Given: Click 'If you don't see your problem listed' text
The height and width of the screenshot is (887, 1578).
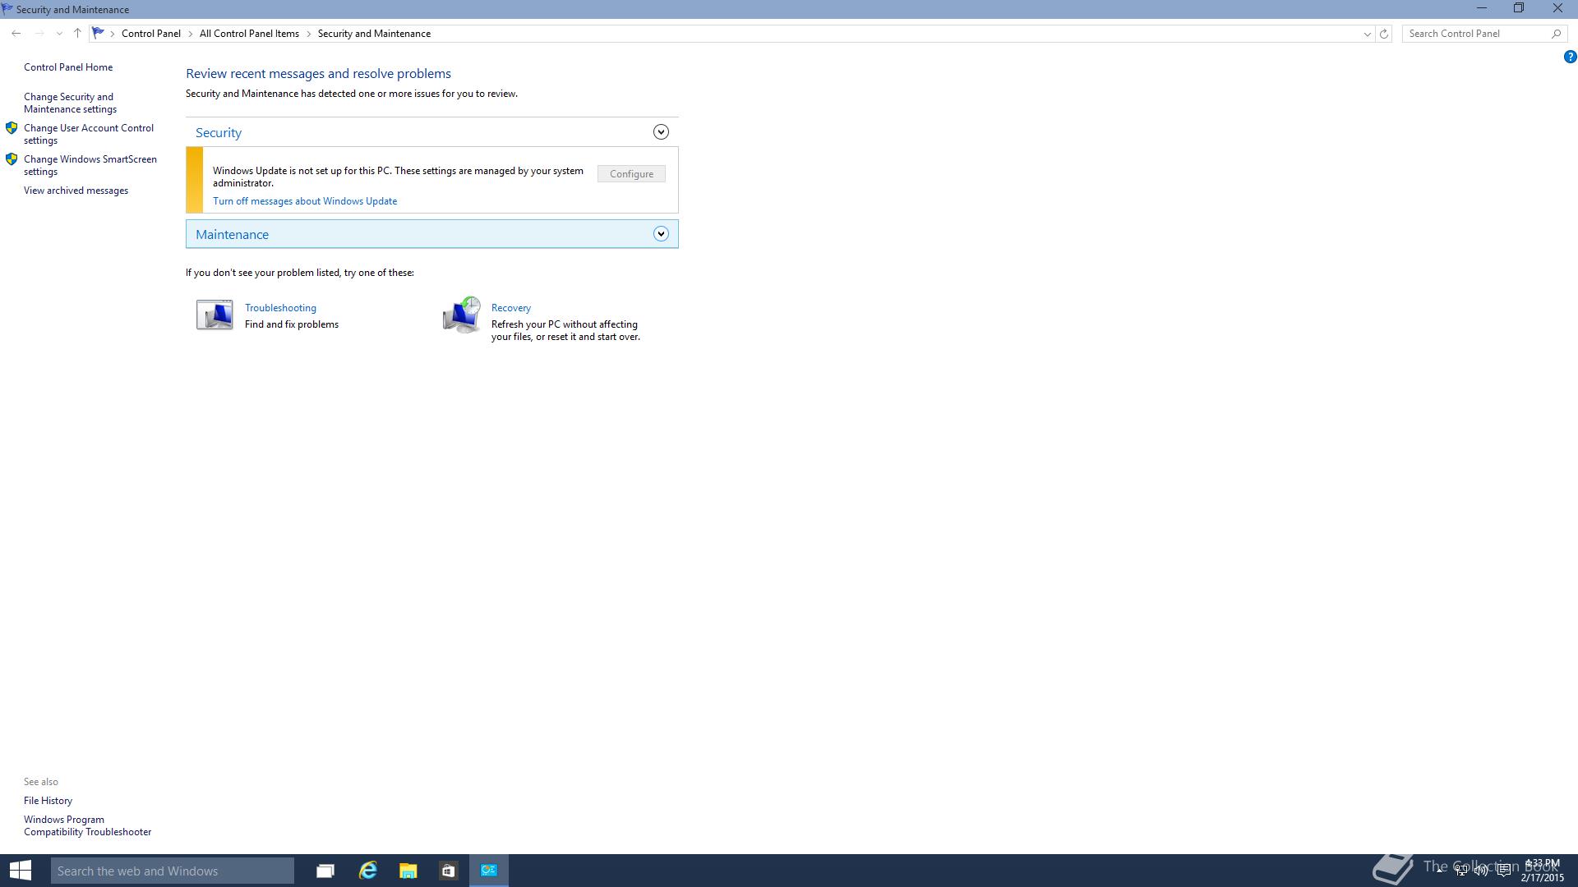Looking at the screenshot, I should [300, 273].
